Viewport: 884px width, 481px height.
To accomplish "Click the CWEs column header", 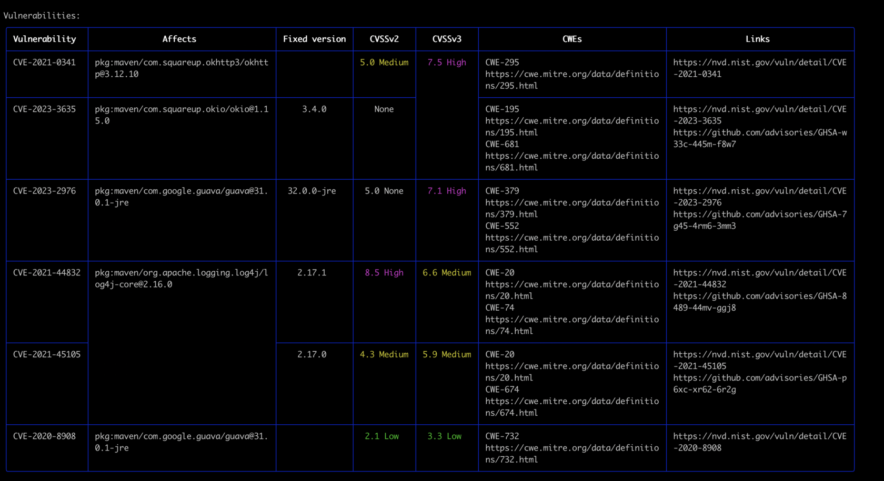I will (x=572, y=39).
